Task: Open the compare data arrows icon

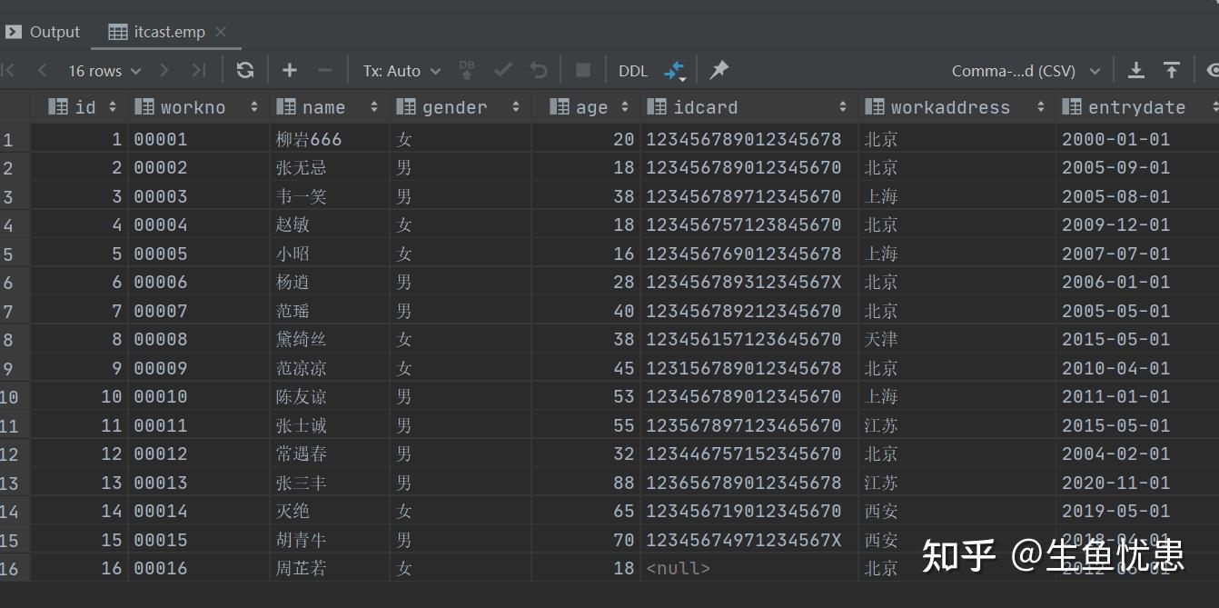Action: [x=674, y=70]
